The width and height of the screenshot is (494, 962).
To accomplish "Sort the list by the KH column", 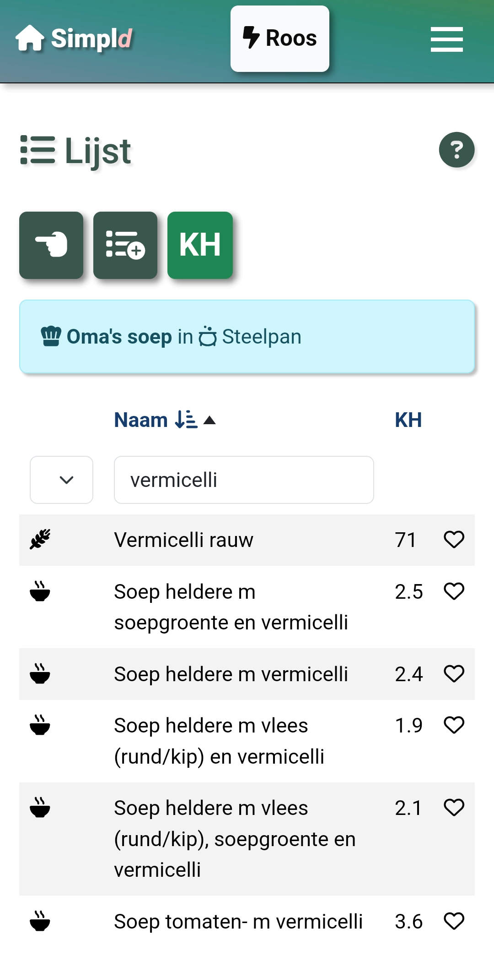I will 408,420.
